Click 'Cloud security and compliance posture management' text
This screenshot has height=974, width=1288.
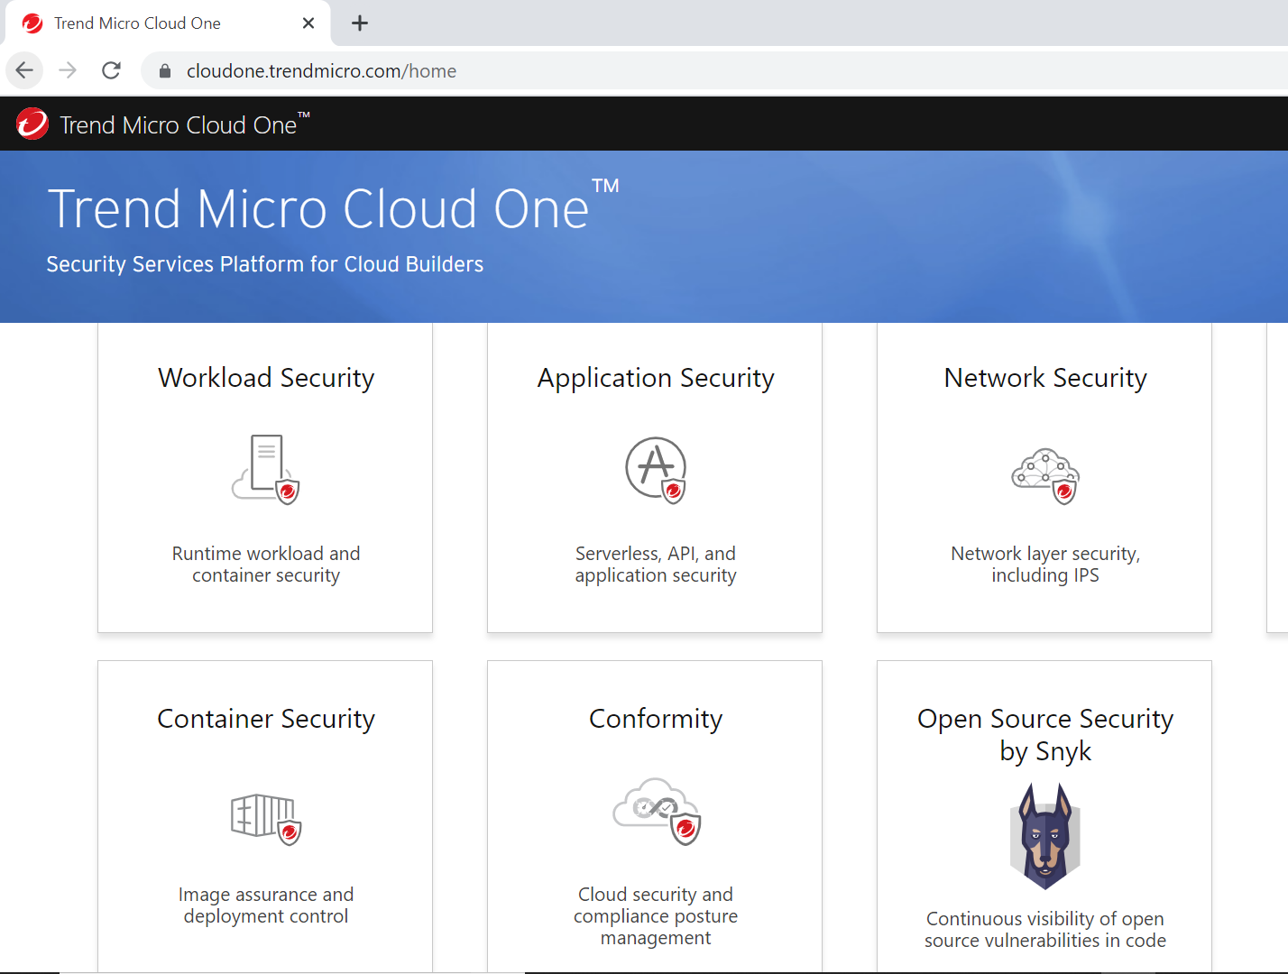click(656, 916)
